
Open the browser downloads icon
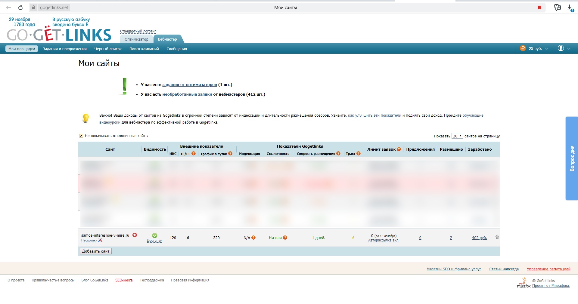(570, 8)
